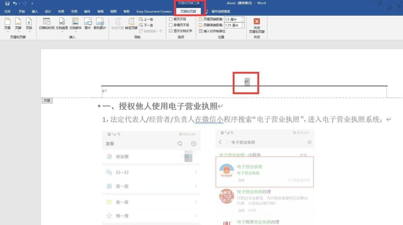
Task: Expand the 页脚 button dropdown arrow
Action: 18,32
